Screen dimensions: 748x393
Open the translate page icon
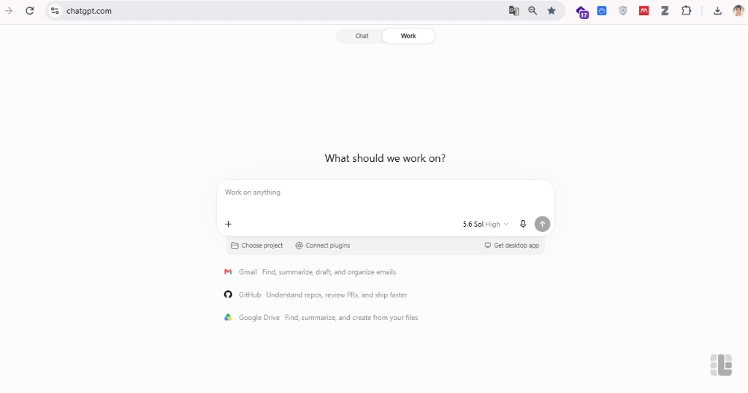coord(514,10)
